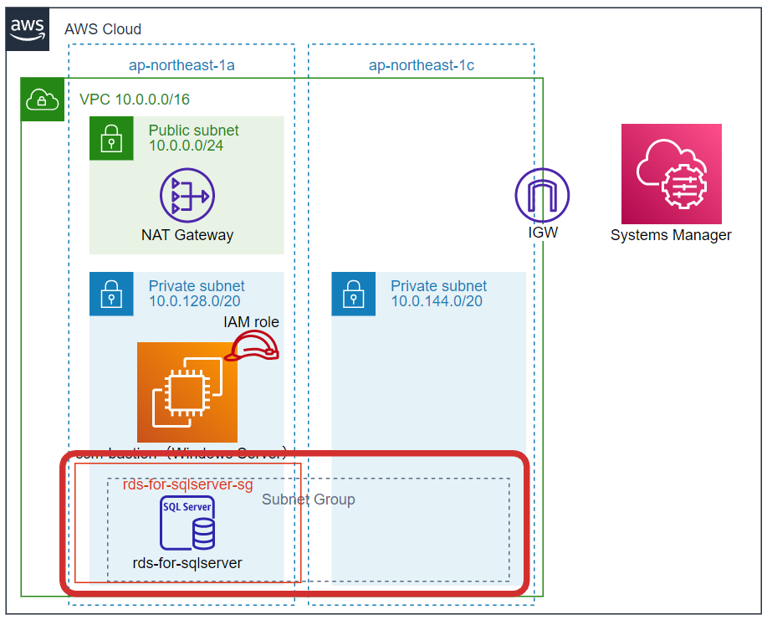Click the ap-northeast-1a availability zone label
767x620 pixels.
182,64
